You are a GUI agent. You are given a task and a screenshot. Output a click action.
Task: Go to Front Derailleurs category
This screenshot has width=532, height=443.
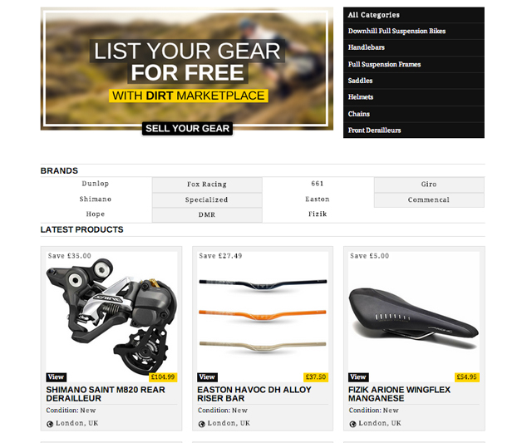tap(414, 130)
